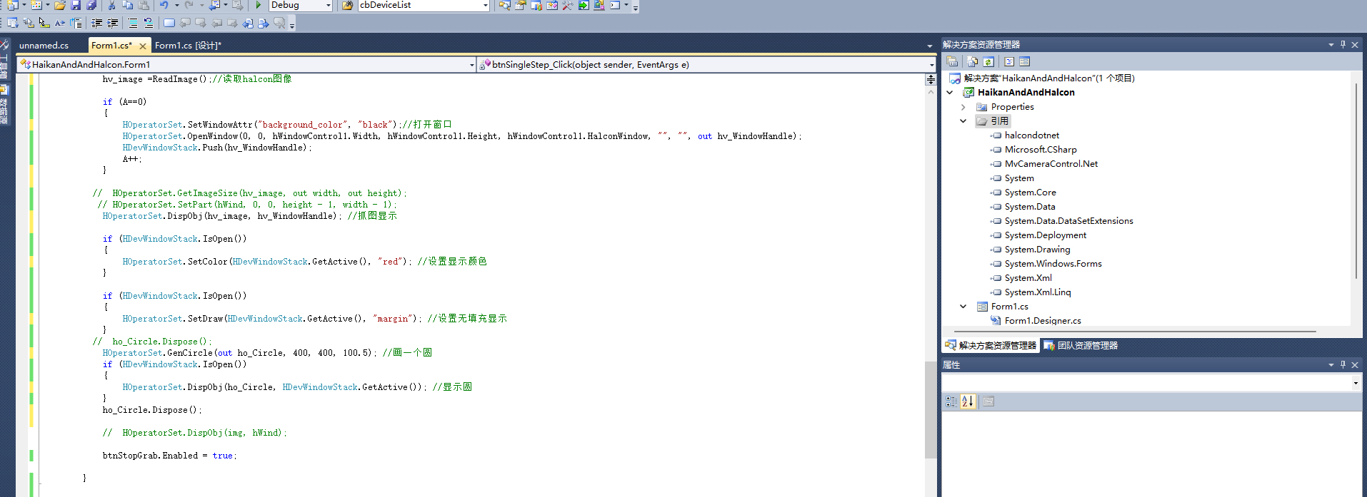The height and width of the screenshot is (497, 1367).
Task: Select the System.Xml.Linq reference
Action: [1037, 292]
